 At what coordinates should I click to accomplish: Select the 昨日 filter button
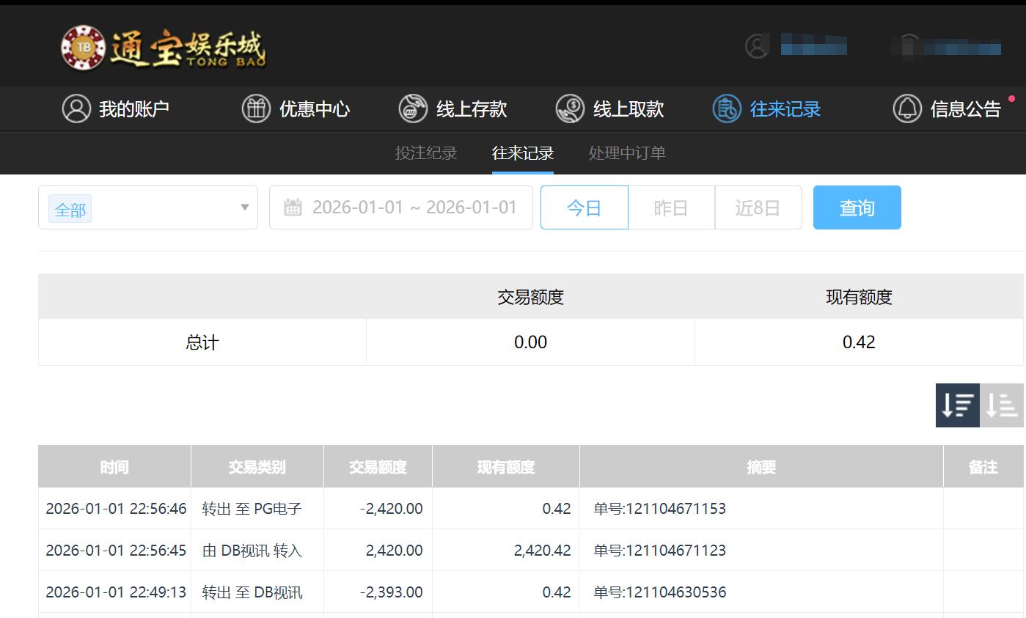[x=670, y=207]
